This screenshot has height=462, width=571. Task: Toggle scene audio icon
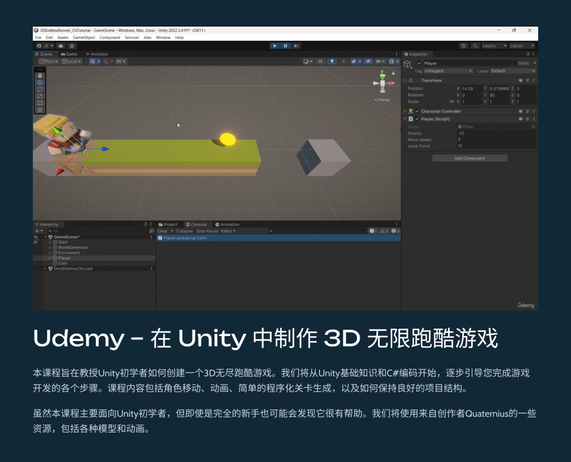(343, 61)
